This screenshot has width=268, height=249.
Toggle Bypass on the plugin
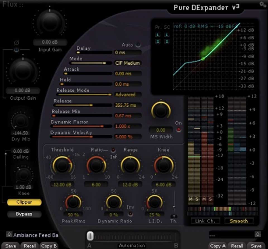point(24,214)
